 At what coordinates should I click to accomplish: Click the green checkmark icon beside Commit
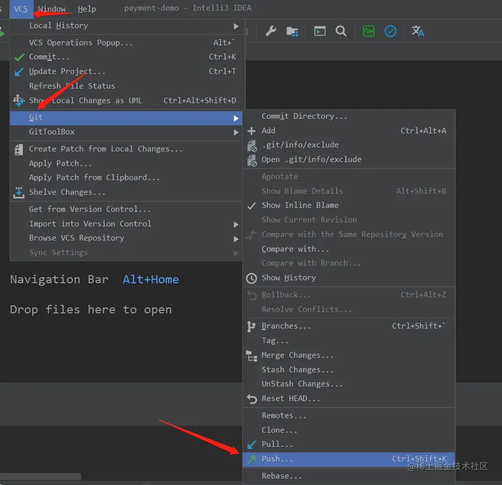pos(19,57)
